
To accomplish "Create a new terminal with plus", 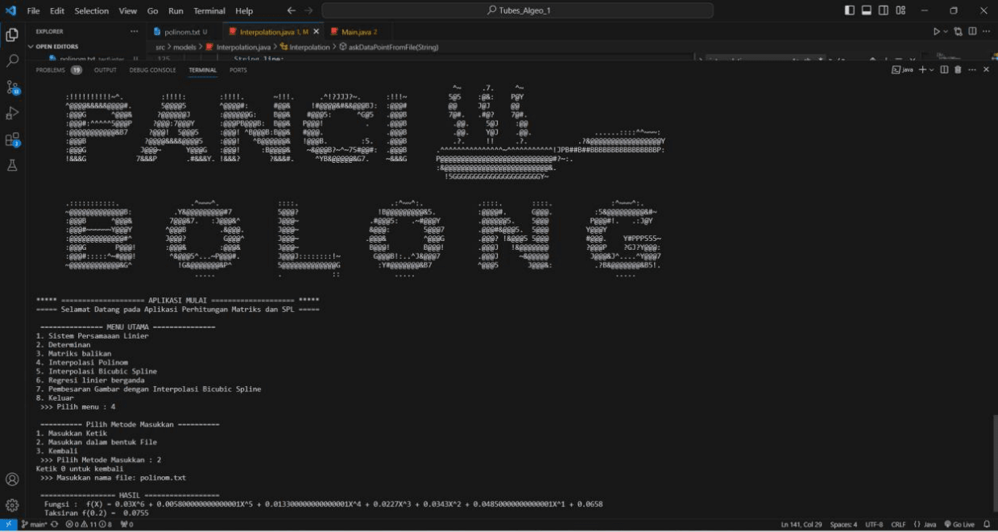I will 922,70.
